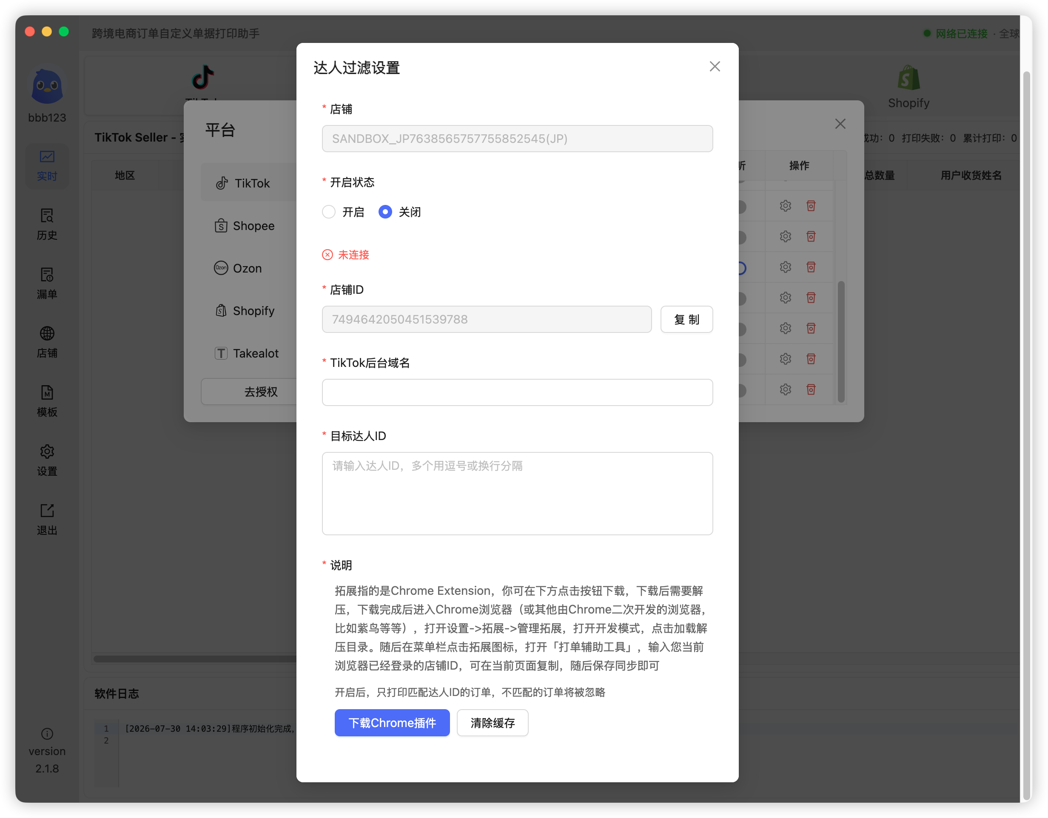Close the 平台 dialog behind
Viewport: 1048px width, 818px height.
coord(840,124)
